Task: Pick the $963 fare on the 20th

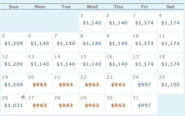Action: tap(40, 85)
